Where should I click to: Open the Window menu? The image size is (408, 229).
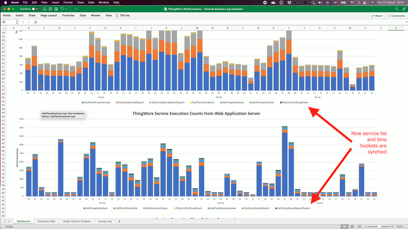[x=104, y=2]
